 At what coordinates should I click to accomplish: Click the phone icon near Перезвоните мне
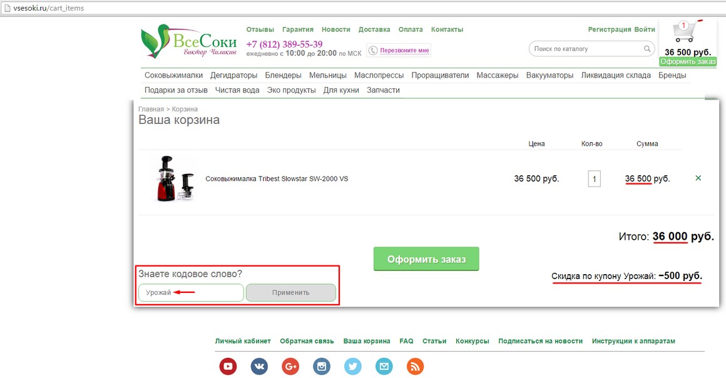point(373,50)
